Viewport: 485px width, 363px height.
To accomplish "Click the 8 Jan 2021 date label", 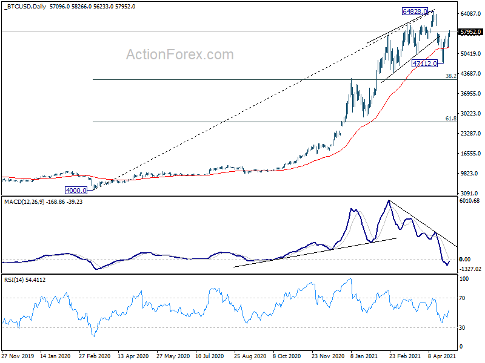I will pos(364,356).
